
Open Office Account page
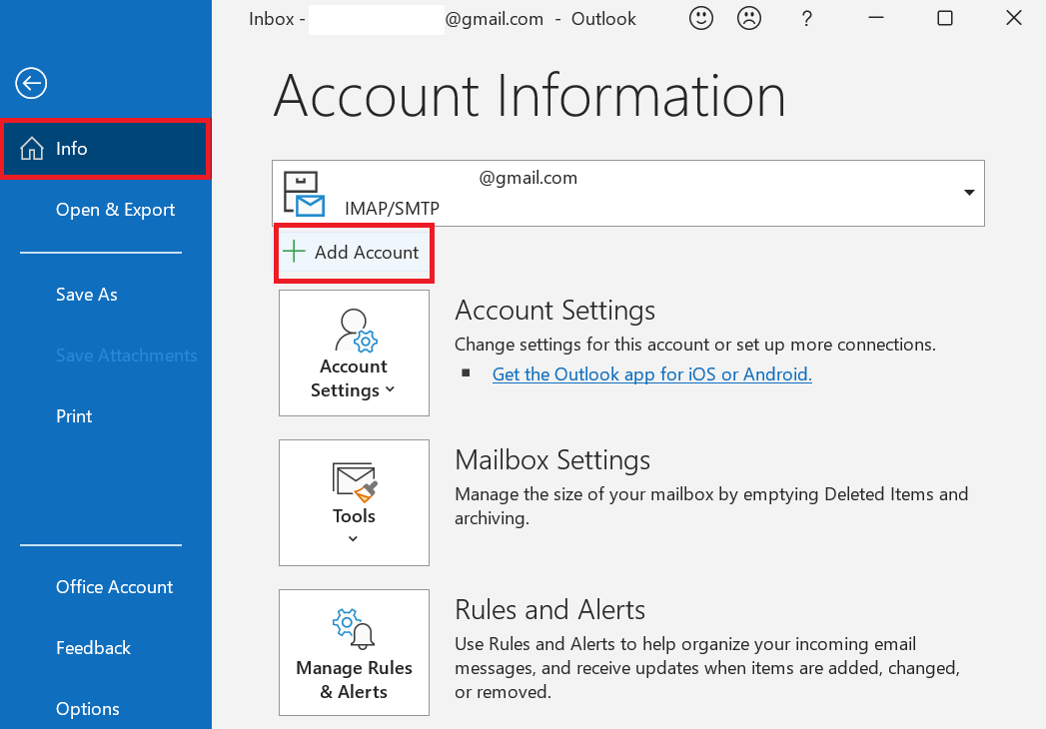tap(114, 587)
